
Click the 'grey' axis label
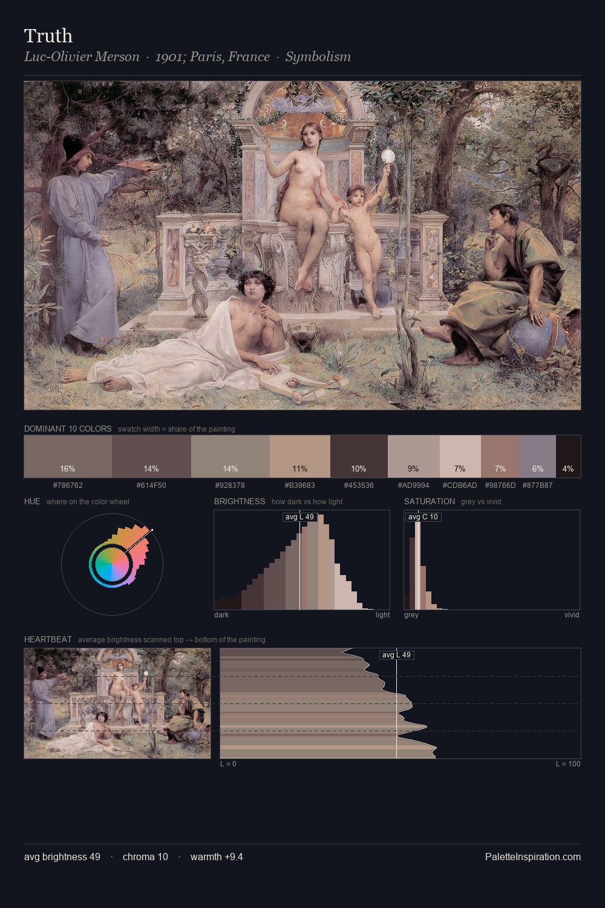click(x=411, y=615)
